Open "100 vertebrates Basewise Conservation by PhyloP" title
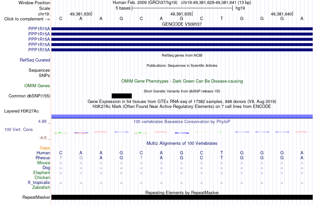313x205 pixels. pos(182,122)
